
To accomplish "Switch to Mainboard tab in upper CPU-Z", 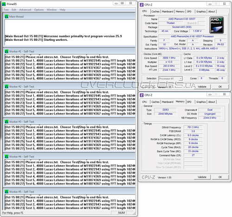I will tap(168, 12).
